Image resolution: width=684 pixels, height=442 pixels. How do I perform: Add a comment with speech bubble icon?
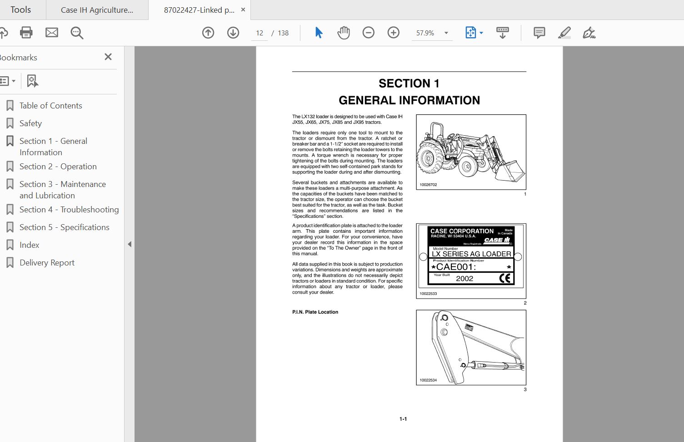point(539,33)
